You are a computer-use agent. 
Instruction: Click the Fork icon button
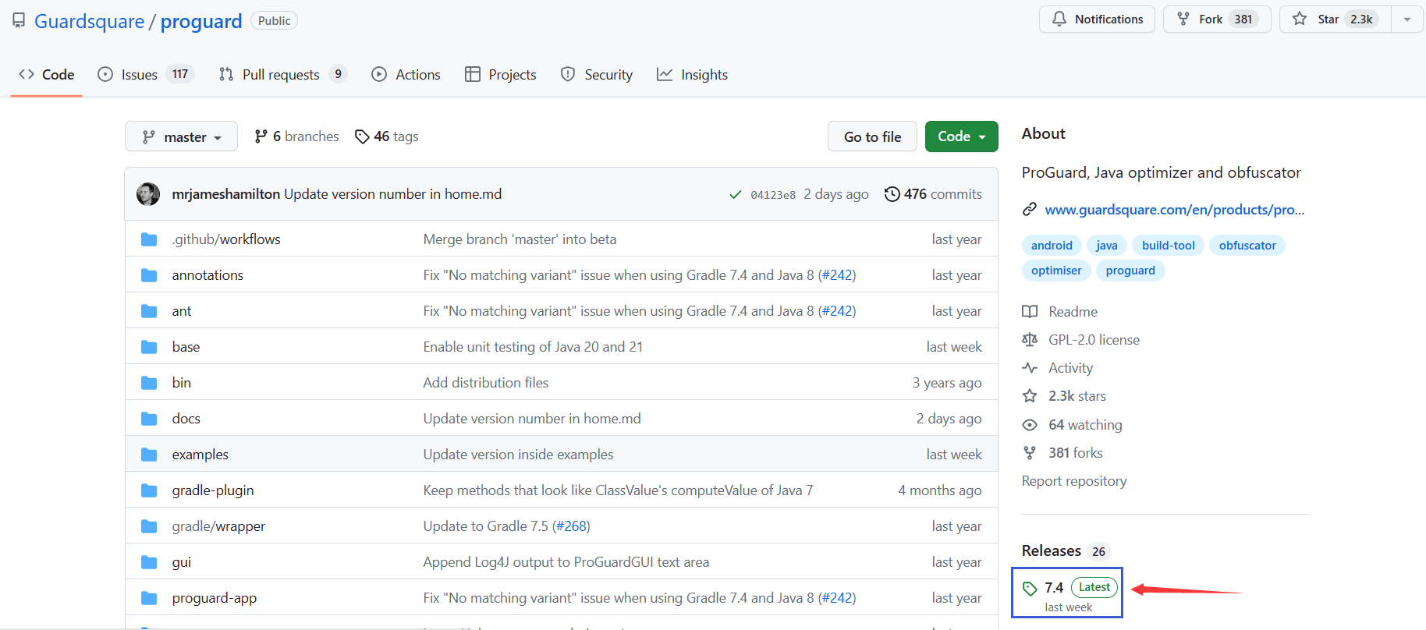tap(1217, 19)
